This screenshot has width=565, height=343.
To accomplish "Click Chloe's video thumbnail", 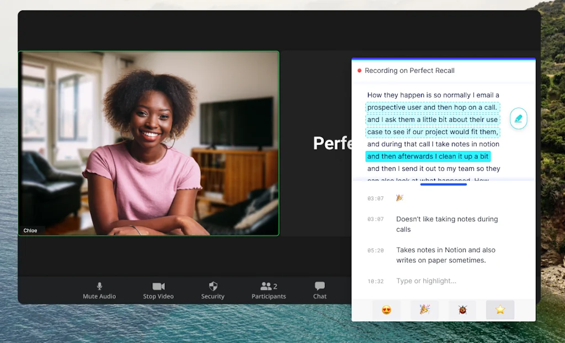I will pyautogui.click(x=149, y=143).
